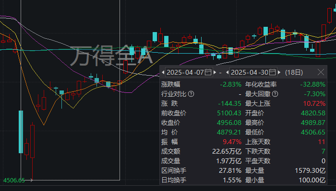
Task: Click the 年化收益率 value -32.88%
Action: pos(312,84)
